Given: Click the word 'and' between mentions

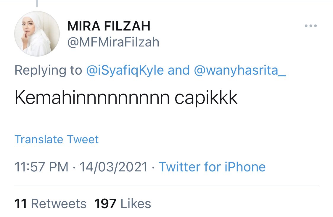Looking at the screenshot, I should pyautogui.click(x=179, y=70).
